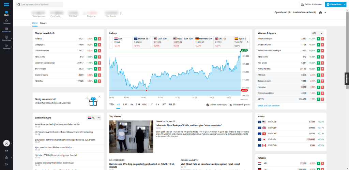Expand the Dag +/- dropdown

(x=92, y=16)
